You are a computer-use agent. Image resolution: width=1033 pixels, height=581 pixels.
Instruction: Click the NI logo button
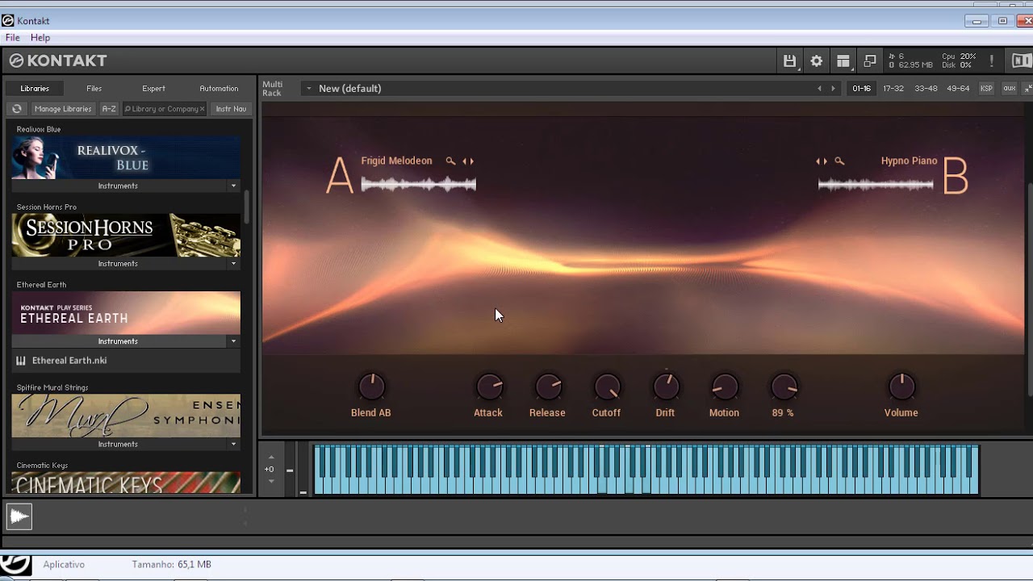(x=1021, y=61)
